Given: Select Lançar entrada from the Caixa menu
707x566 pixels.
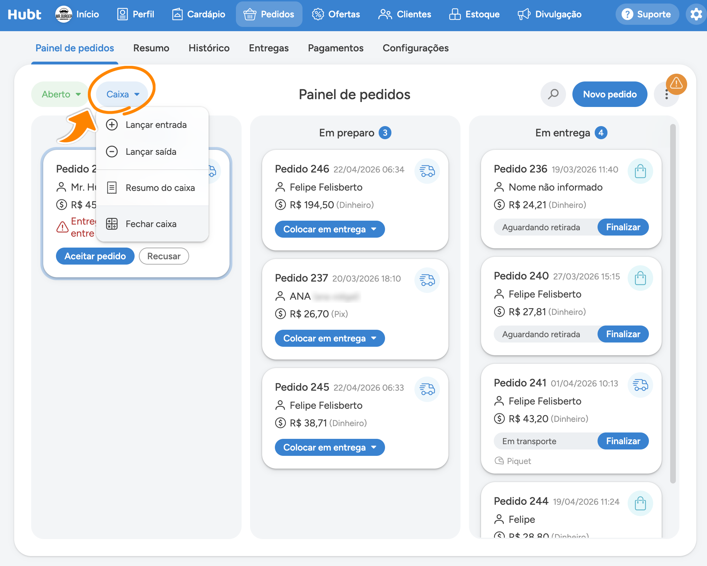Looking at the screenshot, I should point(152,125).
